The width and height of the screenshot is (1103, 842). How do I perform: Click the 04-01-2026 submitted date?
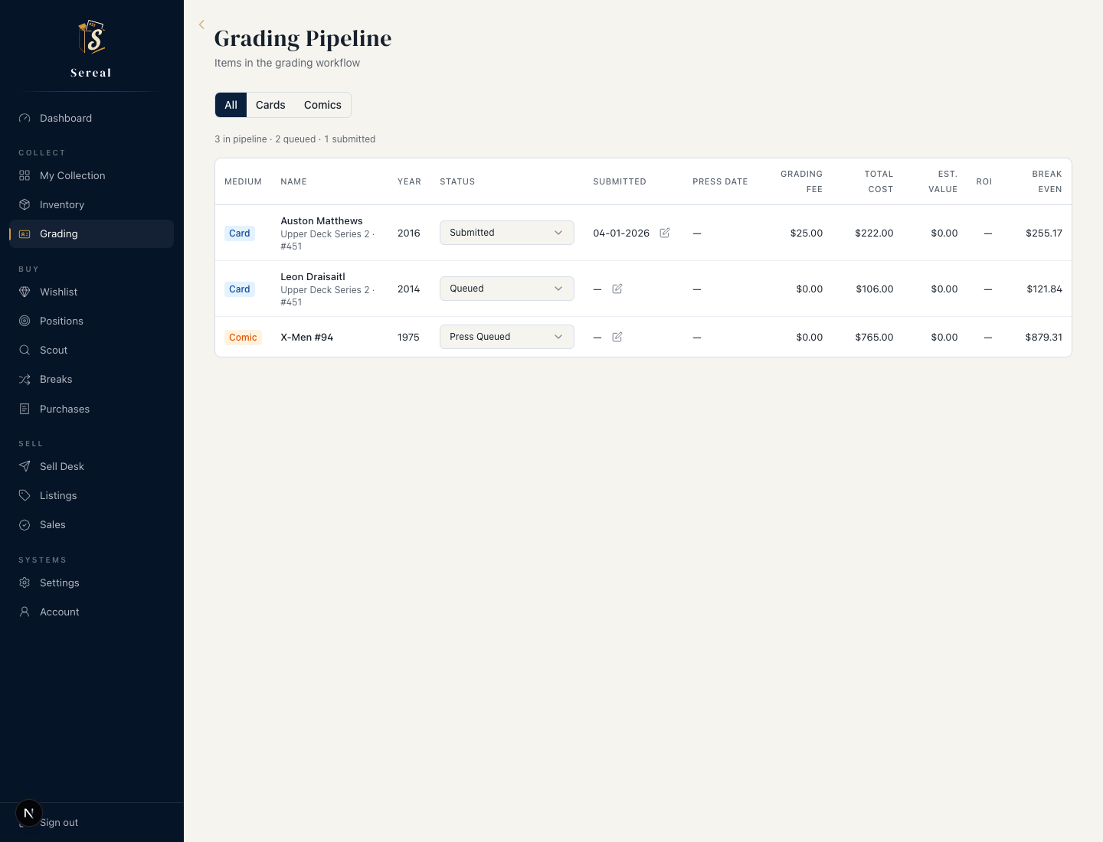(x=621, y=233)
